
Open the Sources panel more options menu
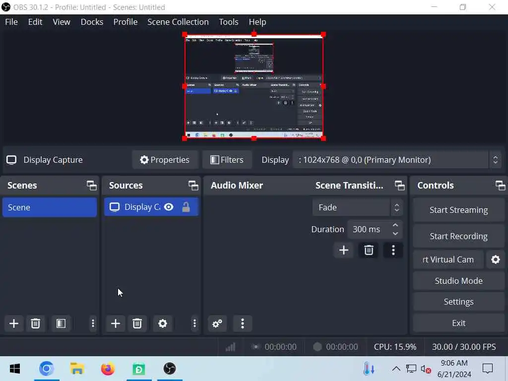coord(194,323)
